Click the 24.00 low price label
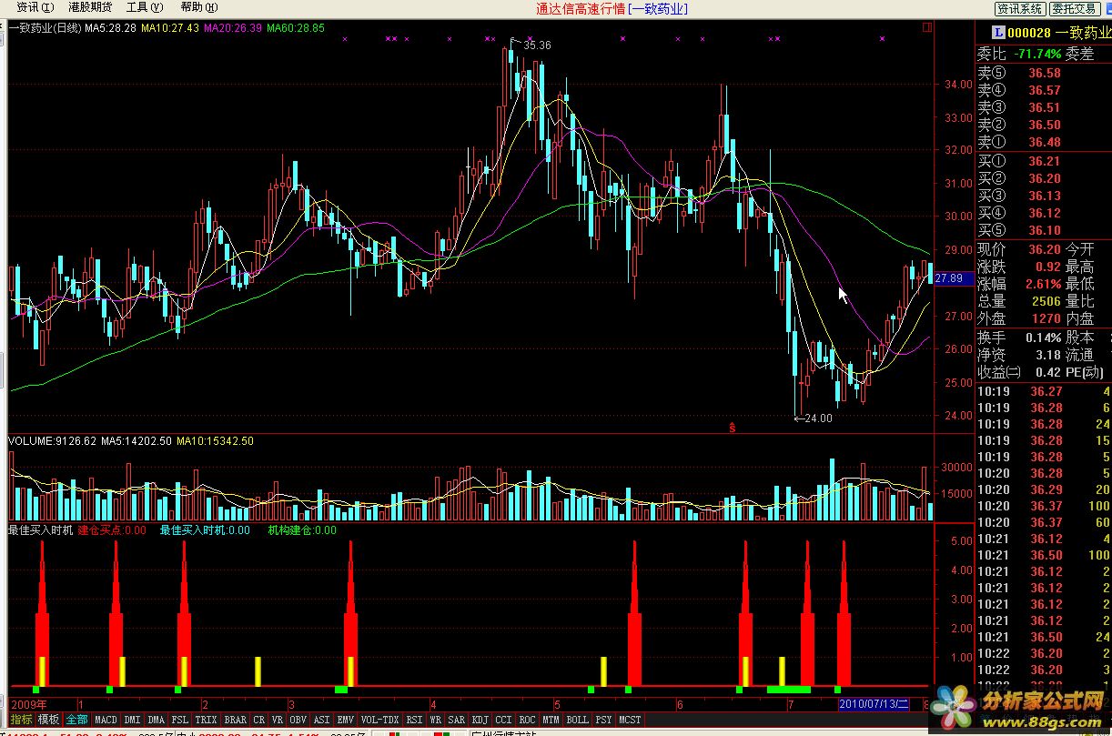 point(819,418)
